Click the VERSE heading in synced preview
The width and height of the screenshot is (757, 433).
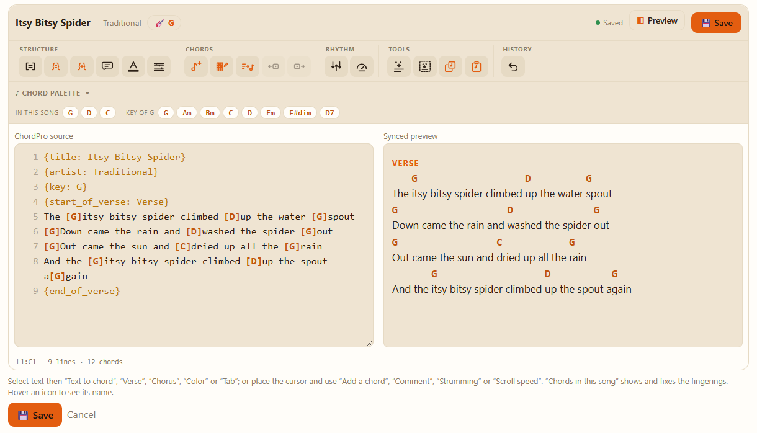(x=405, y=163)
